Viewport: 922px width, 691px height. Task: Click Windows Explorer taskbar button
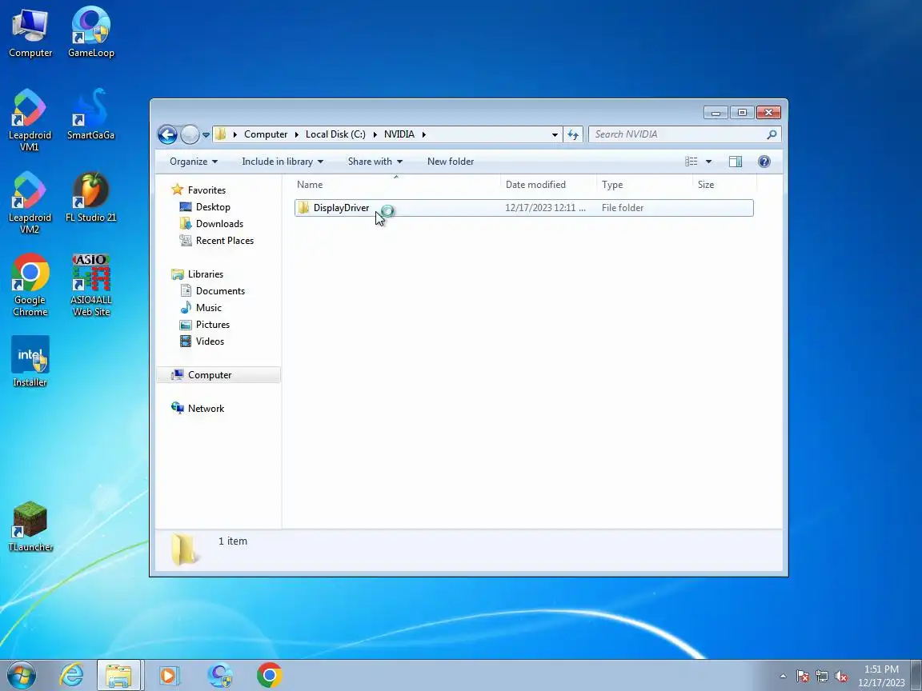click(118, 675)
